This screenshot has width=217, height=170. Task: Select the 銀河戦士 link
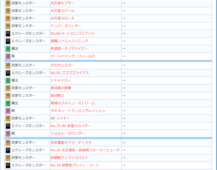[57, 96]
